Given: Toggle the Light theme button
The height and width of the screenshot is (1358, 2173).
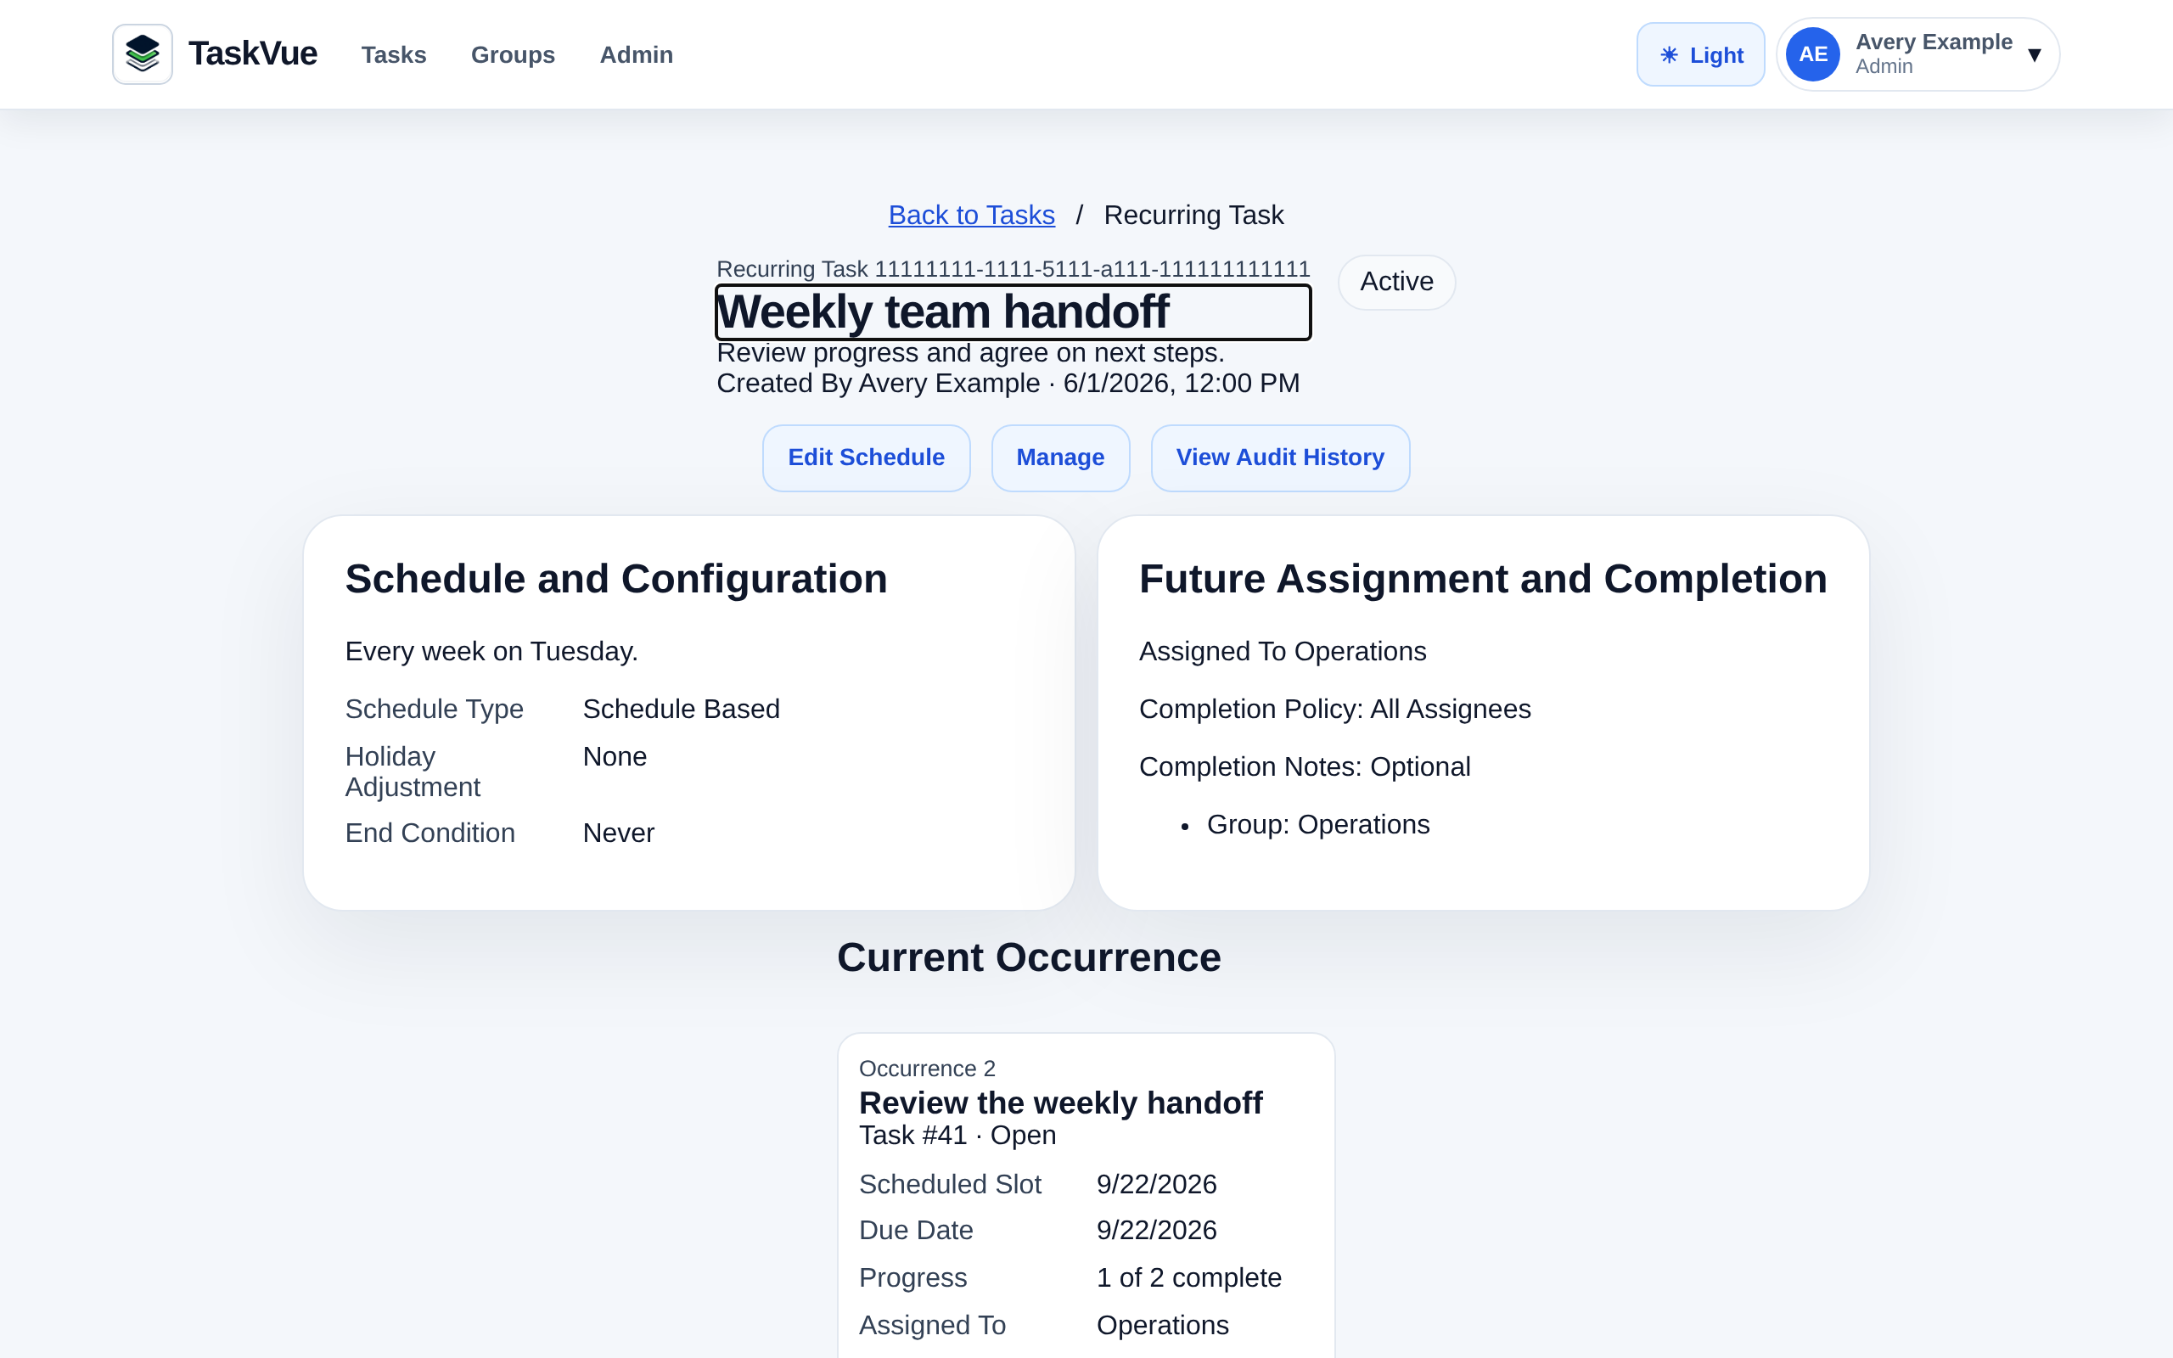Looking at the screenshot, I should [1700, 53].
